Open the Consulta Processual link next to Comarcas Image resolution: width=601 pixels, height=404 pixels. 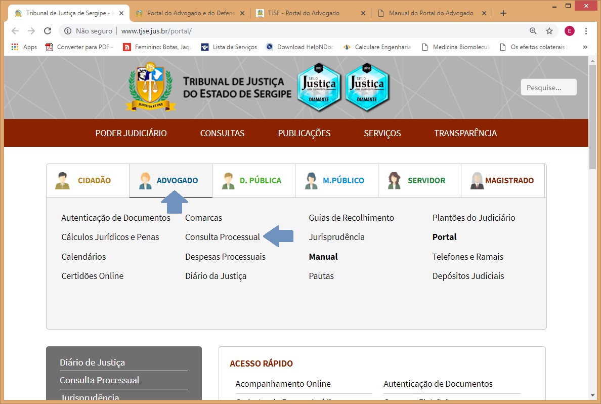point(222,237)
